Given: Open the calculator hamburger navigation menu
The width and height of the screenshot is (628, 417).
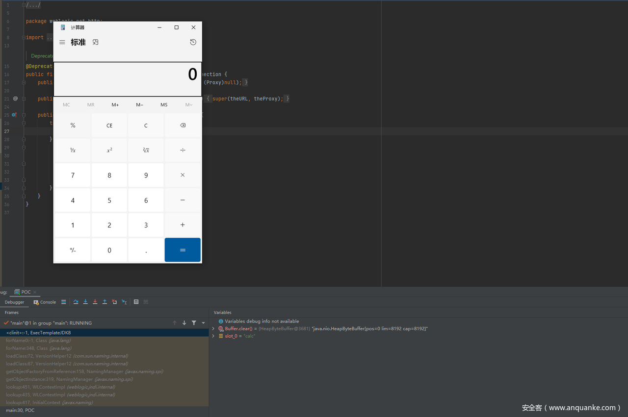Looking at the screenshot, I should [x=62, y=42].
